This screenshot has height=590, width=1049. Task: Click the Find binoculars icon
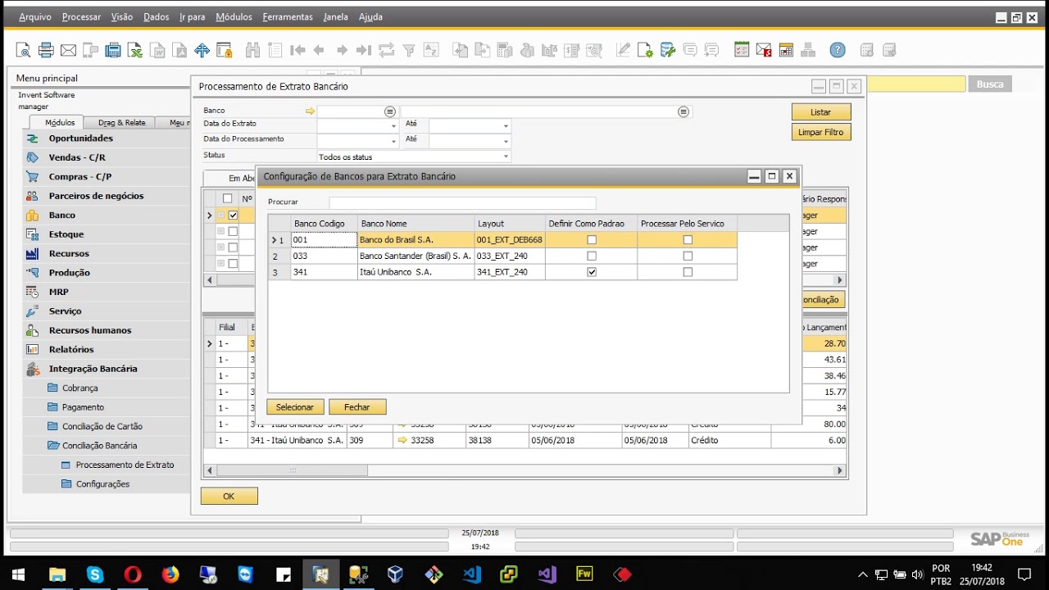252,50
